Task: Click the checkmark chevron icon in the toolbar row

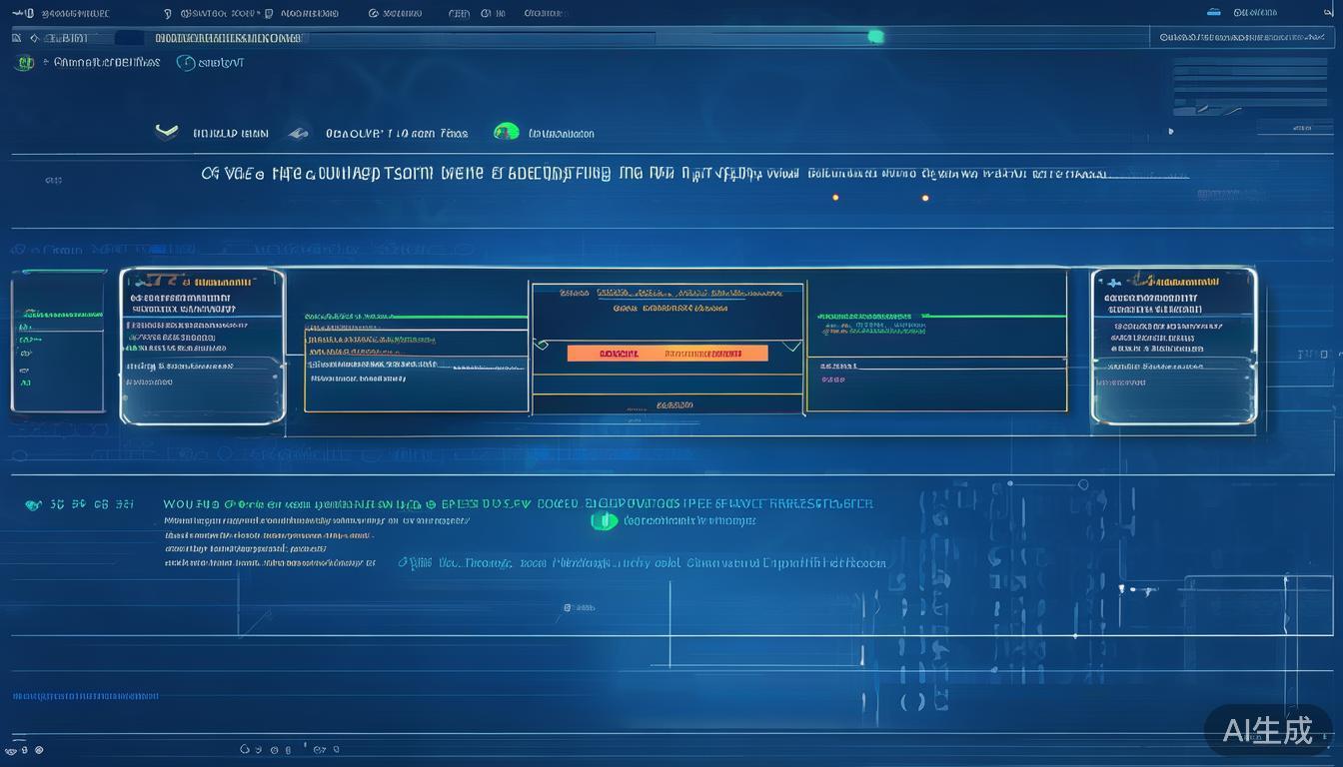Action: [167, 132]
